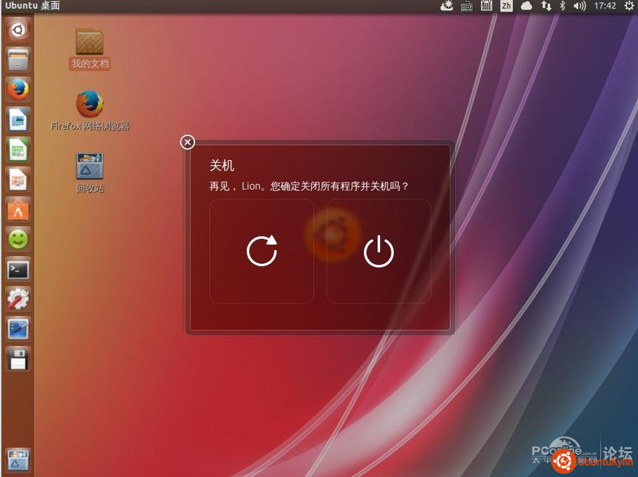This screenshot has width=638, height=477.
Task: Open Ubuntu Software Center in the launcher
Action: 18,209
